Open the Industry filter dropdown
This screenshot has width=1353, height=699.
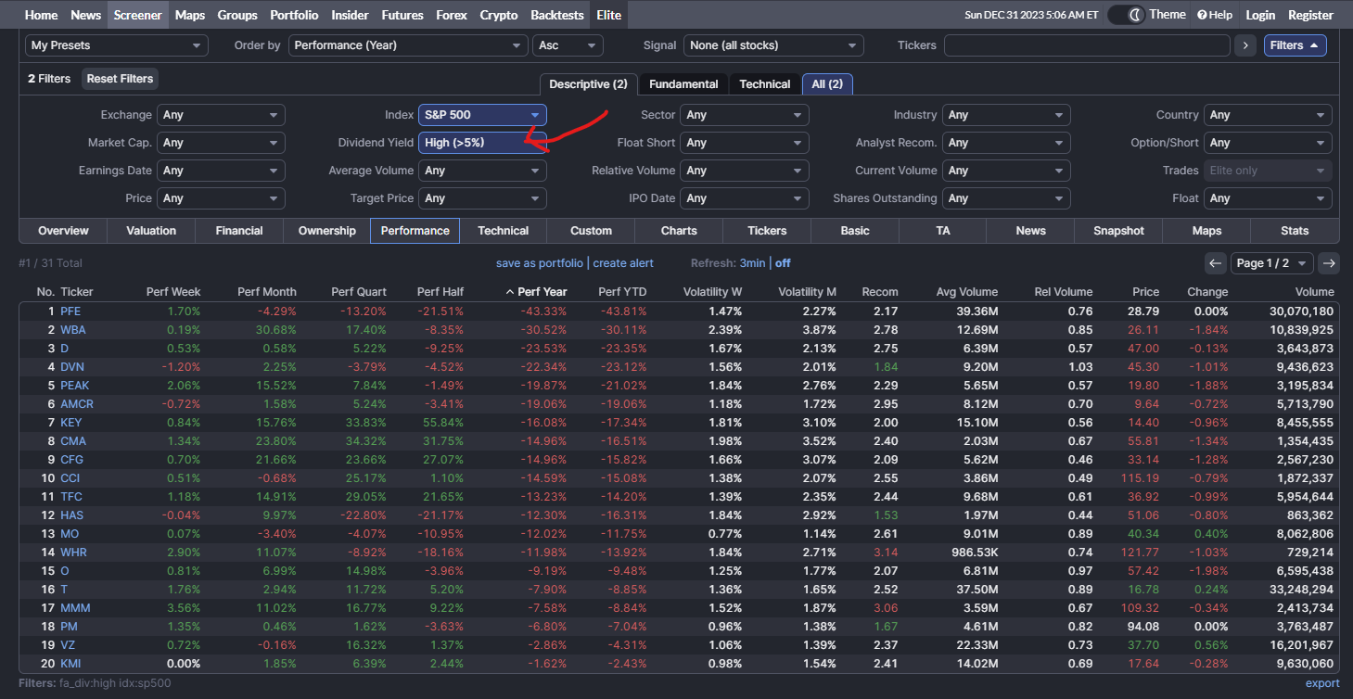point(1006,115)
